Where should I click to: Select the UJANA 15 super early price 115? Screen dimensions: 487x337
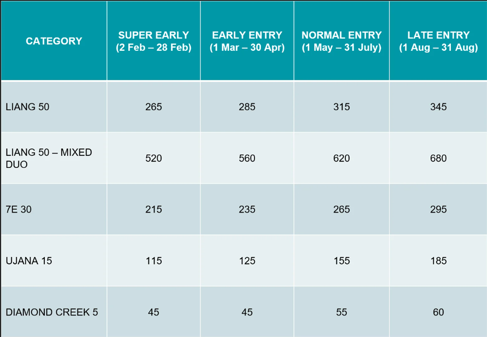153,261
